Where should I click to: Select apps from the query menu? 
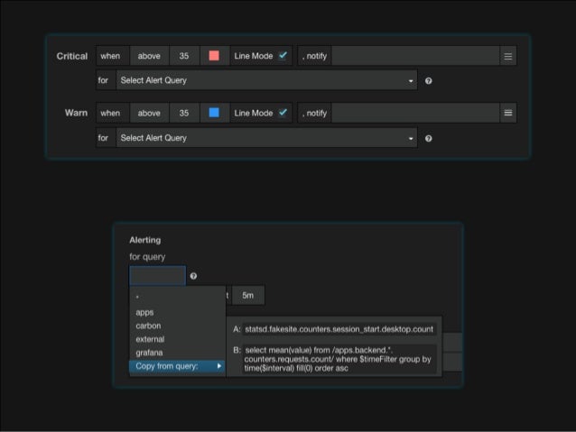[144, 312]
